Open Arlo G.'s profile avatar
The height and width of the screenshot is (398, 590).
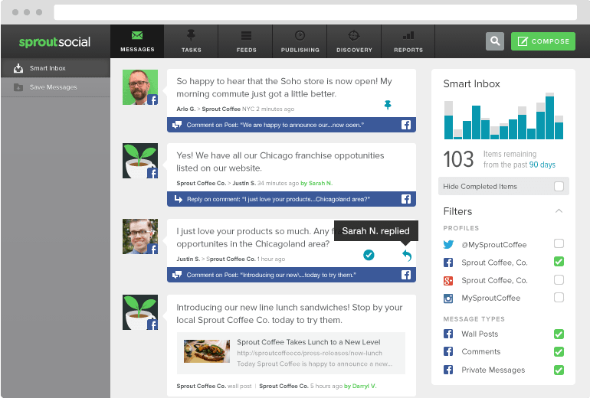[140, 87]
